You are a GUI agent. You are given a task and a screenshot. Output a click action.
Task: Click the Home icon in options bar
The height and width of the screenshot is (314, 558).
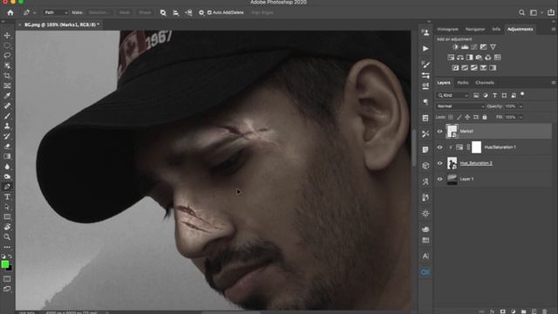coord(10,12)
